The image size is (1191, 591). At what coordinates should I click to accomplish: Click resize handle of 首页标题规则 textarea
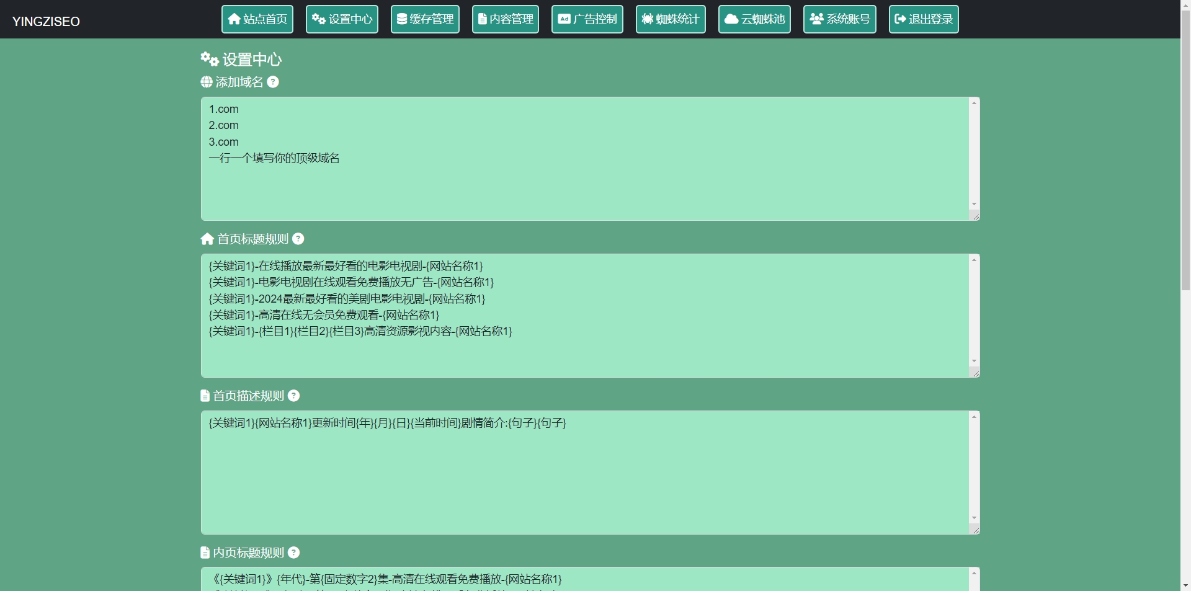point(975,372)
